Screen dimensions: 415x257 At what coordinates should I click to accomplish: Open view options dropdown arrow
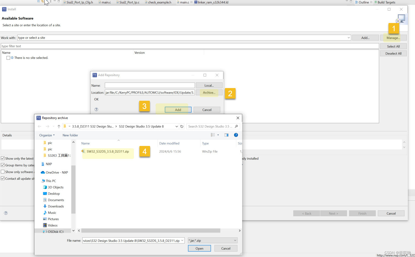[x=218, y=135]
